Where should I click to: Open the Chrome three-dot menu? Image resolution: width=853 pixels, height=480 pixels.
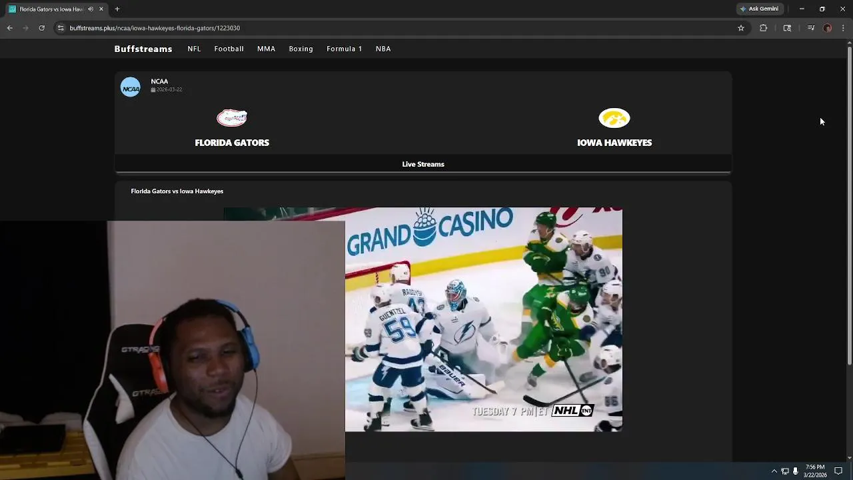click(x=843, y=28)
